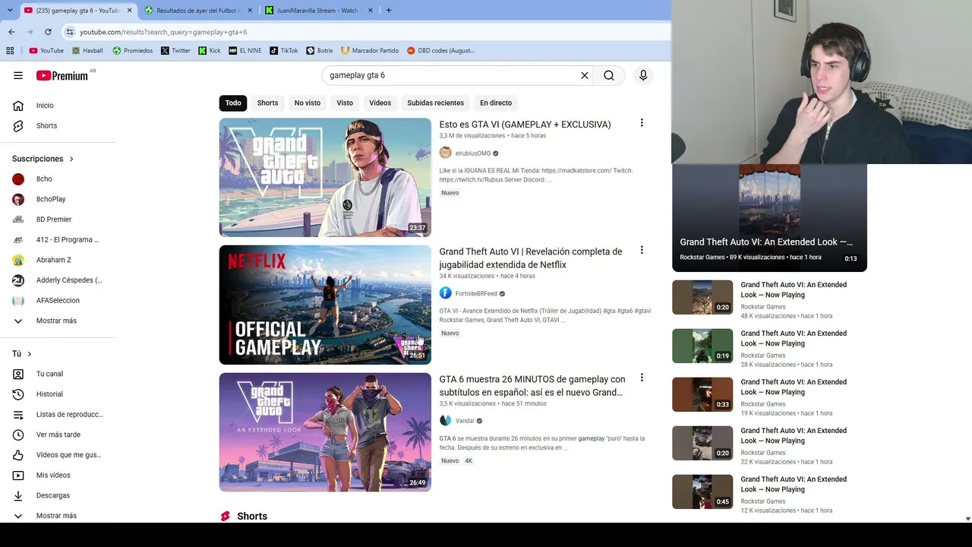Open 'Grand Theft Auto VI | Revelación completa' video title

530,258
